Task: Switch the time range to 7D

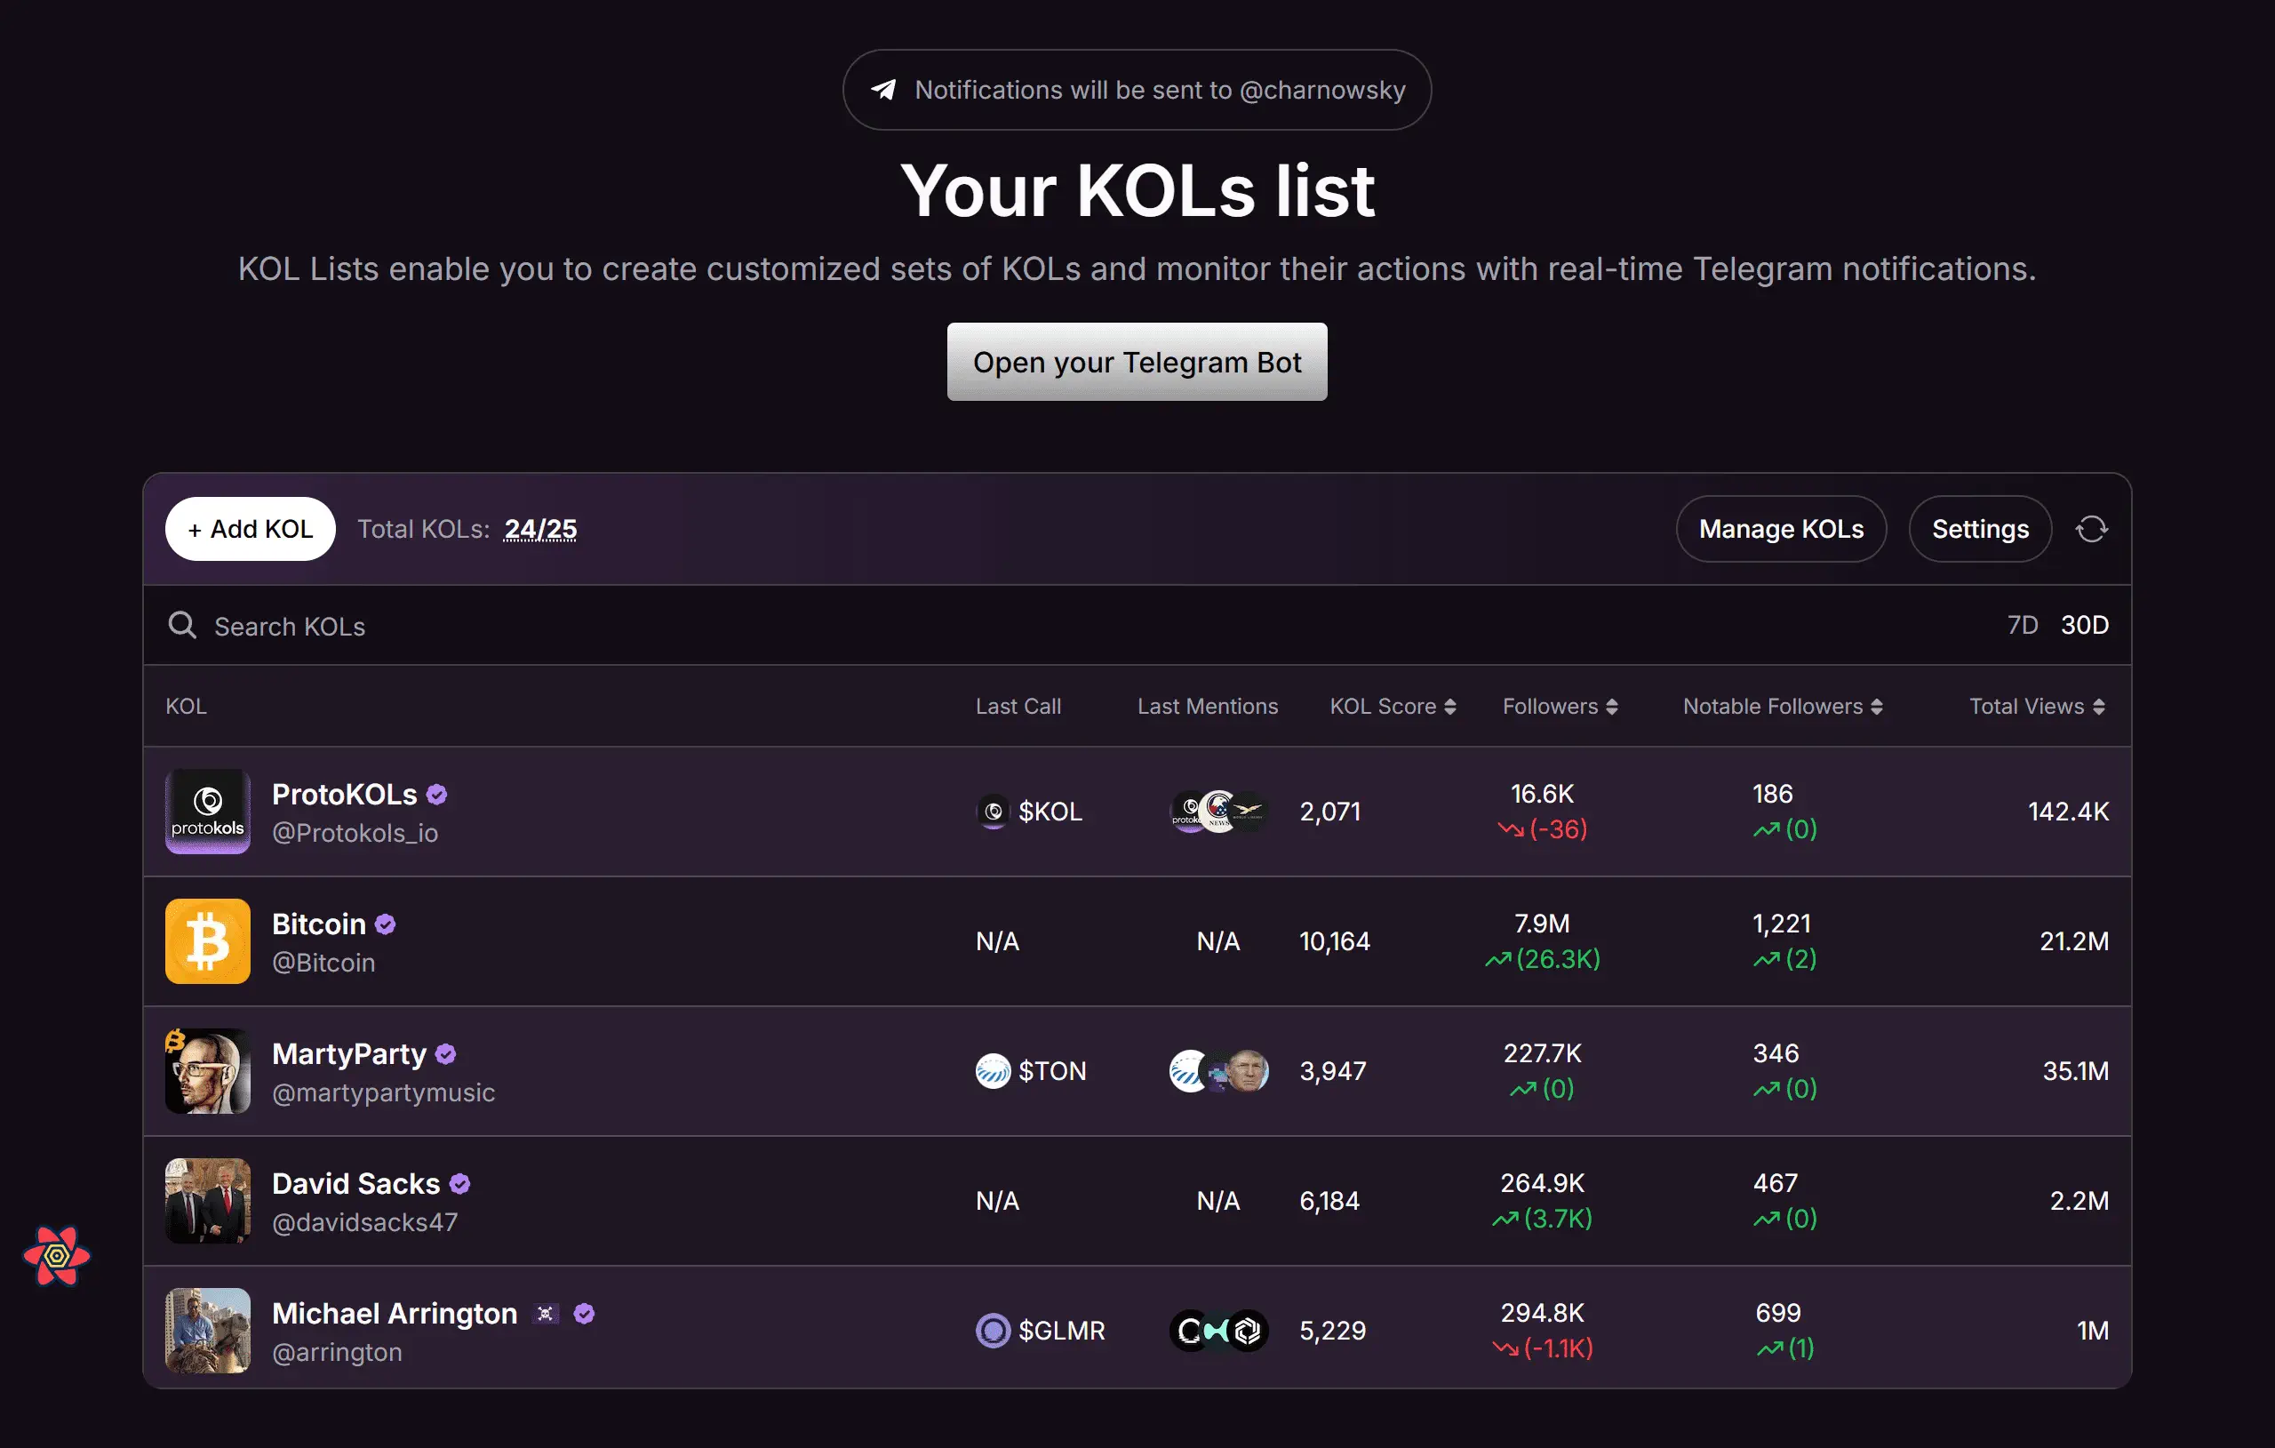Action: tap(2022, 625)
